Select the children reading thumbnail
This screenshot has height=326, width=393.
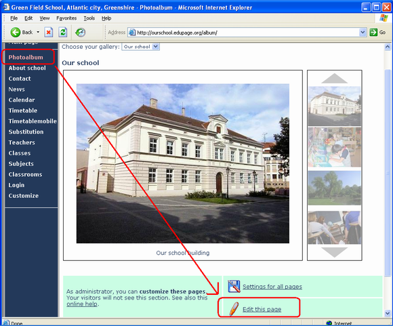pyautogui.click(x=334, y=147)
